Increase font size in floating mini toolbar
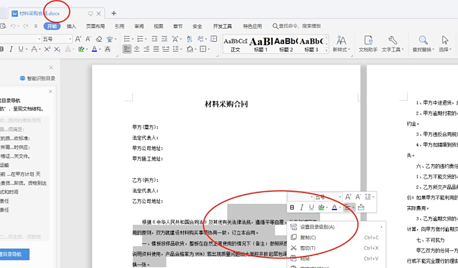 348,196
